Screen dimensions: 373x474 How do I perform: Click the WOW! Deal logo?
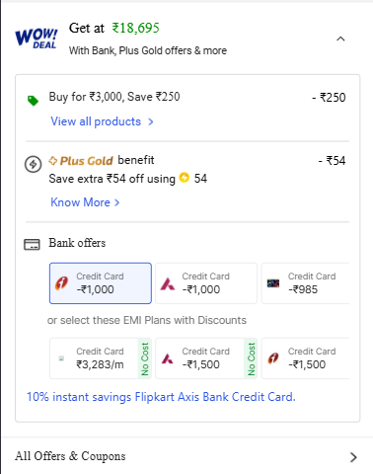coord(37,39)
